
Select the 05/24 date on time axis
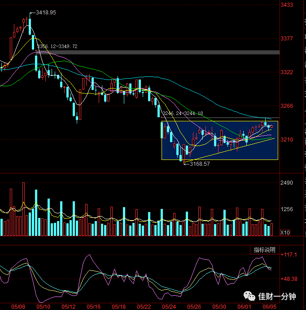[x=169, y=307]
